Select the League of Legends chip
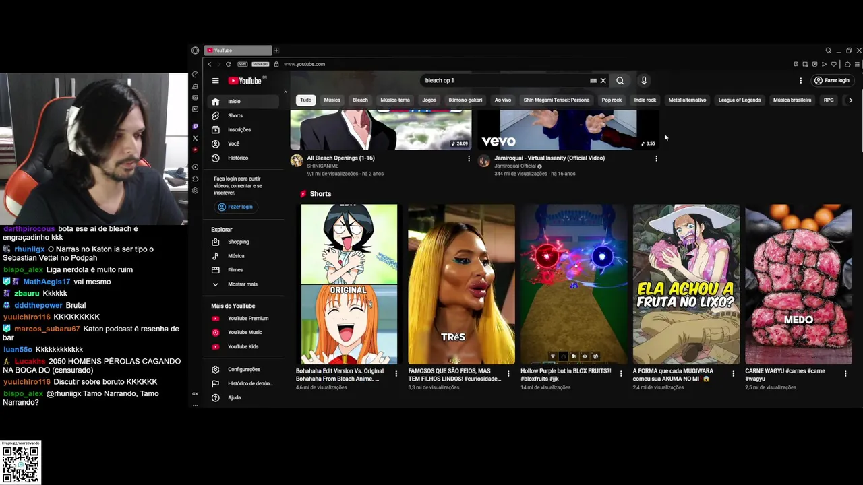Image resolution: width=863 pixels, height=485 pixels. (x=740, y=100)
